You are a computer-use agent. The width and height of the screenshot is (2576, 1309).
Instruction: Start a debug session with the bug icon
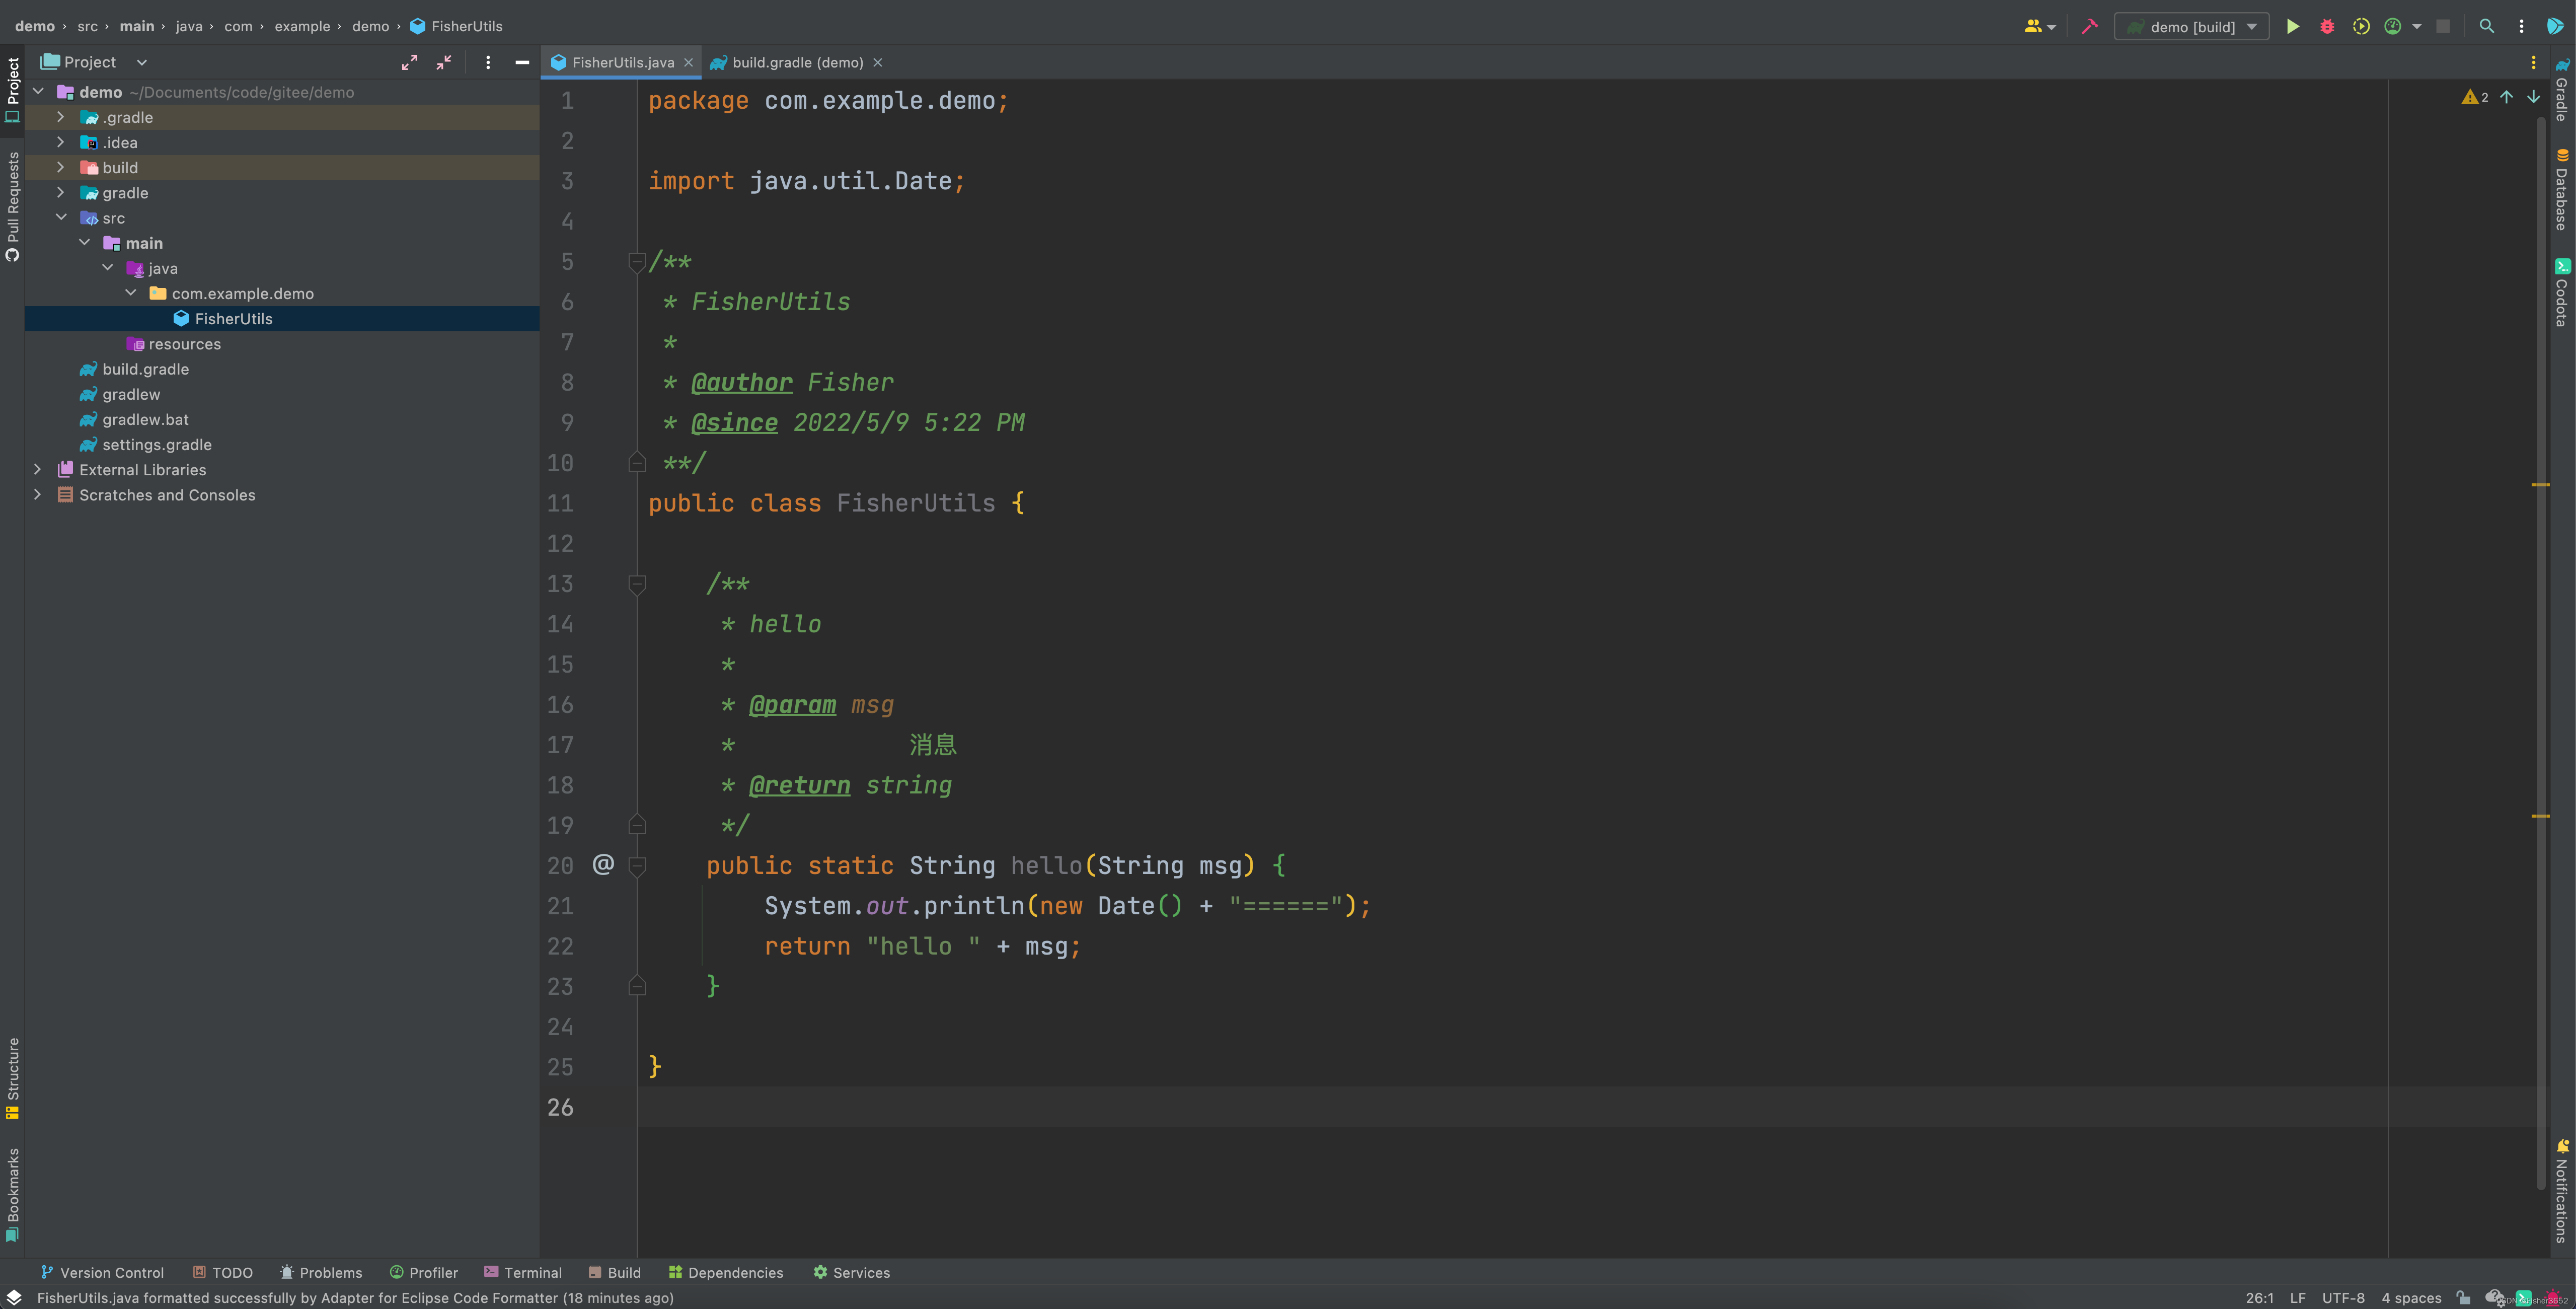pyautogui.click(x=2327, y=27)
